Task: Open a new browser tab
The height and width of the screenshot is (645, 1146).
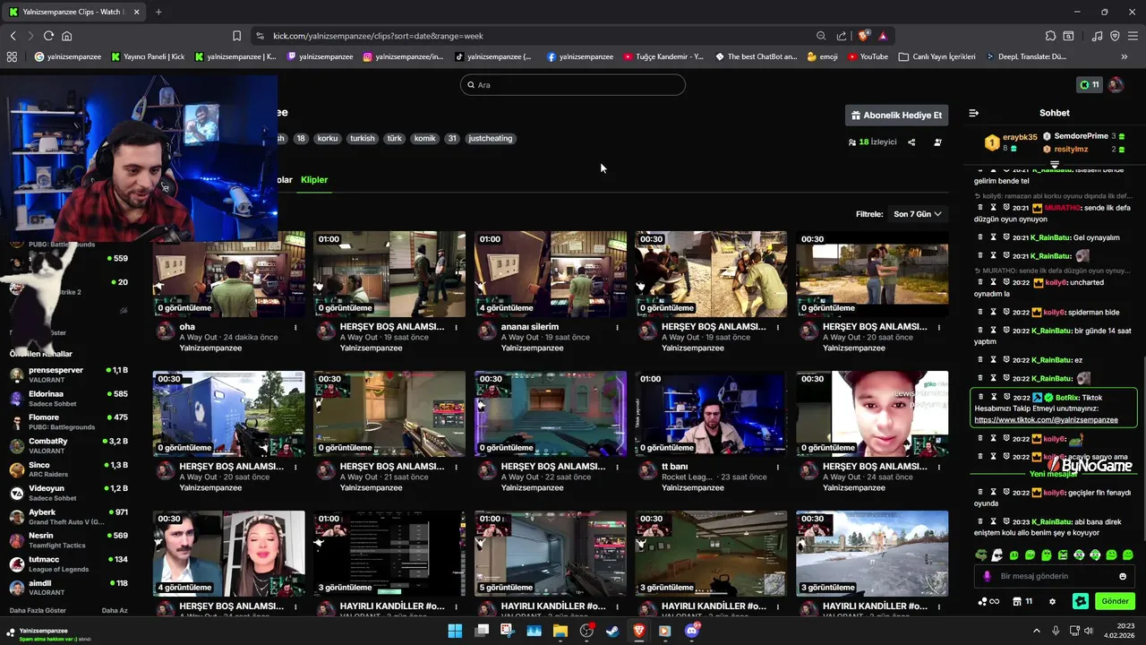Action: (158, 12)
